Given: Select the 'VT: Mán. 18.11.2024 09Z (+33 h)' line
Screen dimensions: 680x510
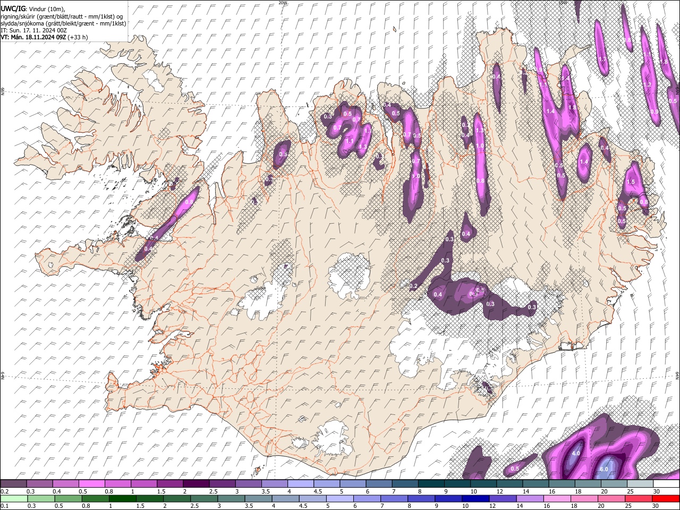Looking at the screenshot, I should (x=45, y=37).
